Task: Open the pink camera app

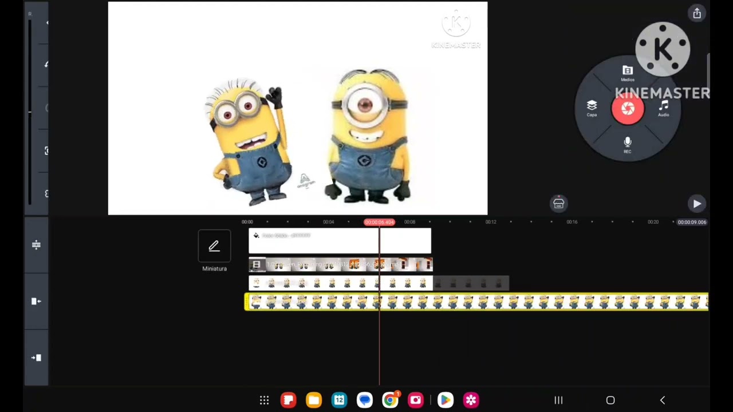Action: tap(416, 400)
